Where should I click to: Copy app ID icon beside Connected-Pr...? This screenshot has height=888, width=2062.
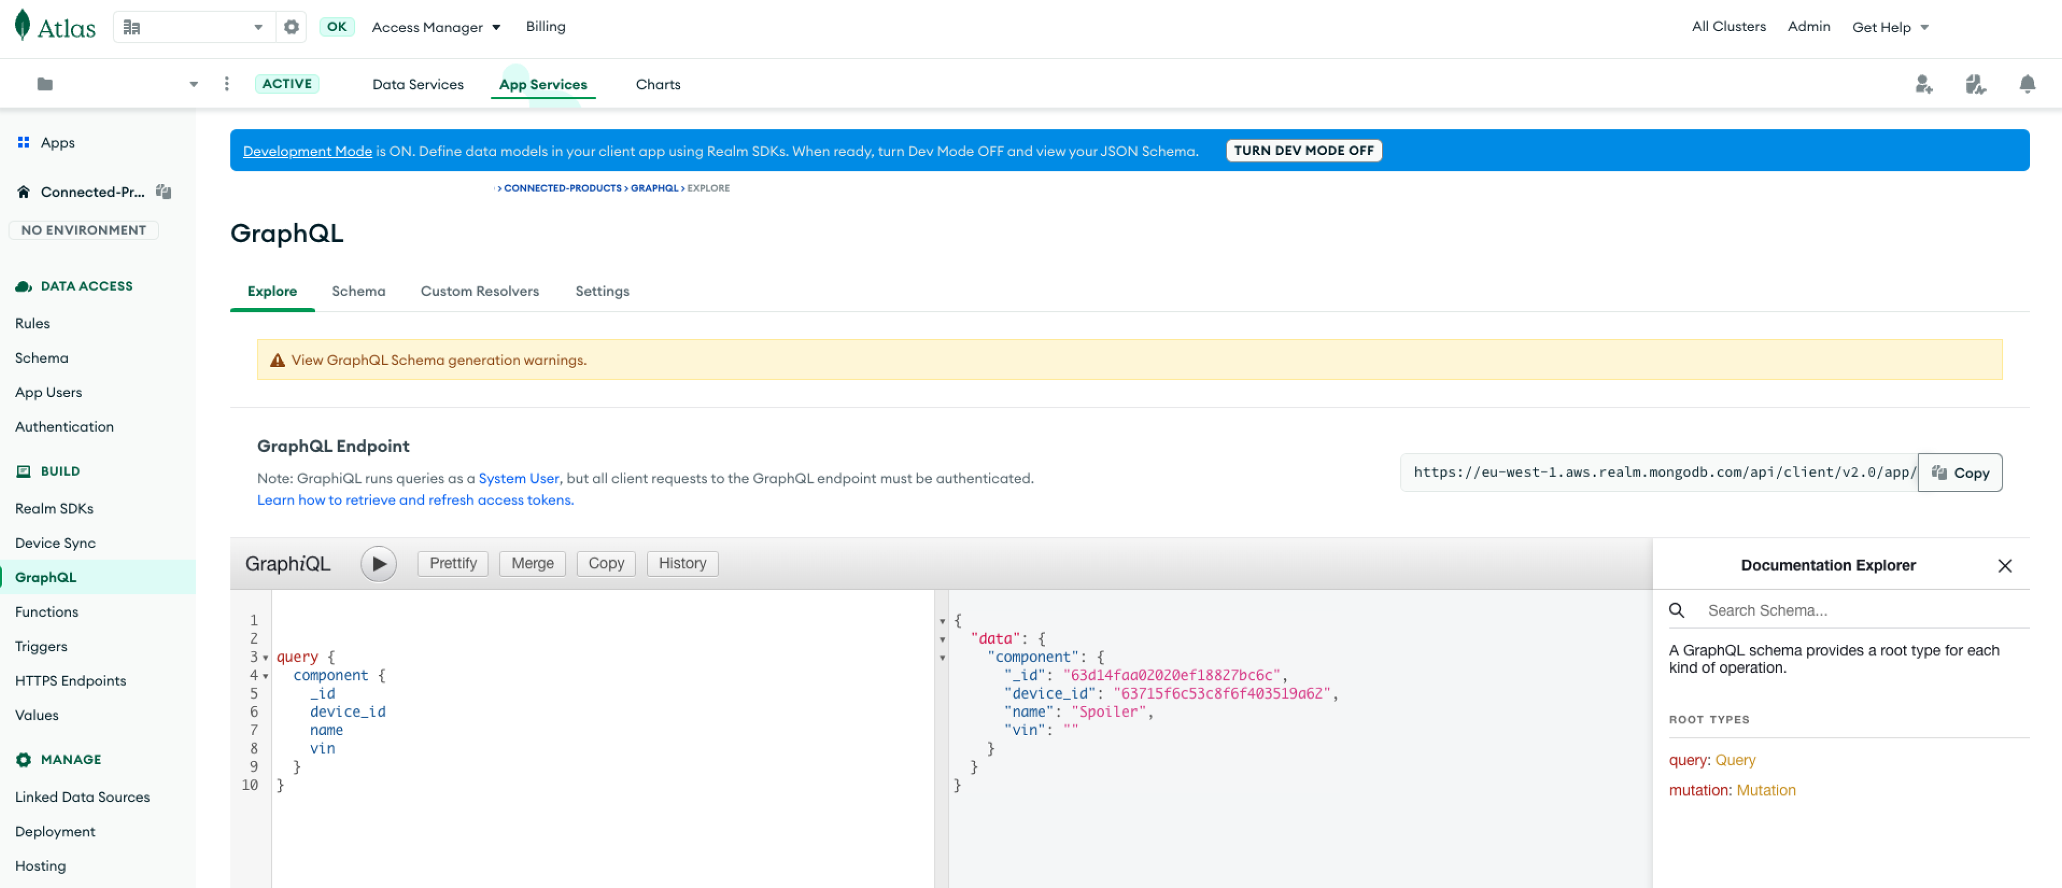tap(163, 191)
